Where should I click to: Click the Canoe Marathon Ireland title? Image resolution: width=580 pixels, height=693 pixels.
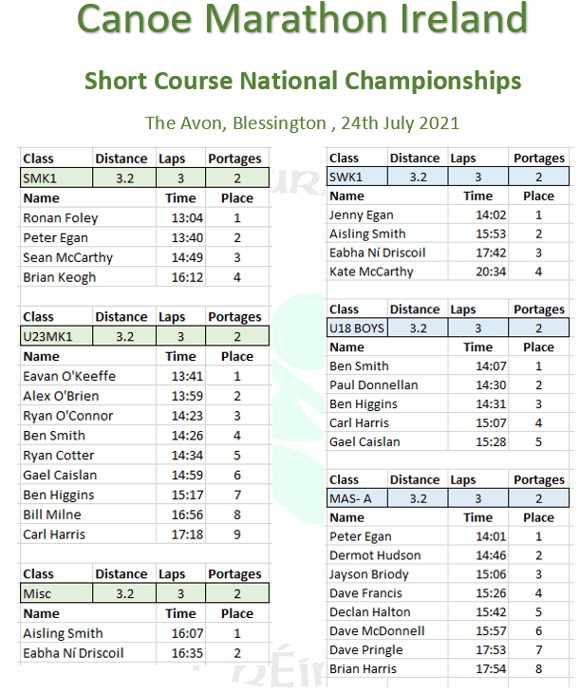coord(303,19)
